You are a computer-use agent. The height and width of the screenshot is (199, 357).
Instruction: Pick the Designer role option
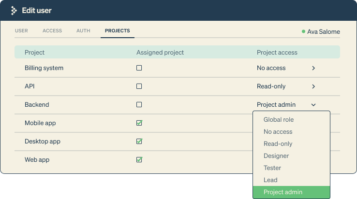[x=276, y=156]
